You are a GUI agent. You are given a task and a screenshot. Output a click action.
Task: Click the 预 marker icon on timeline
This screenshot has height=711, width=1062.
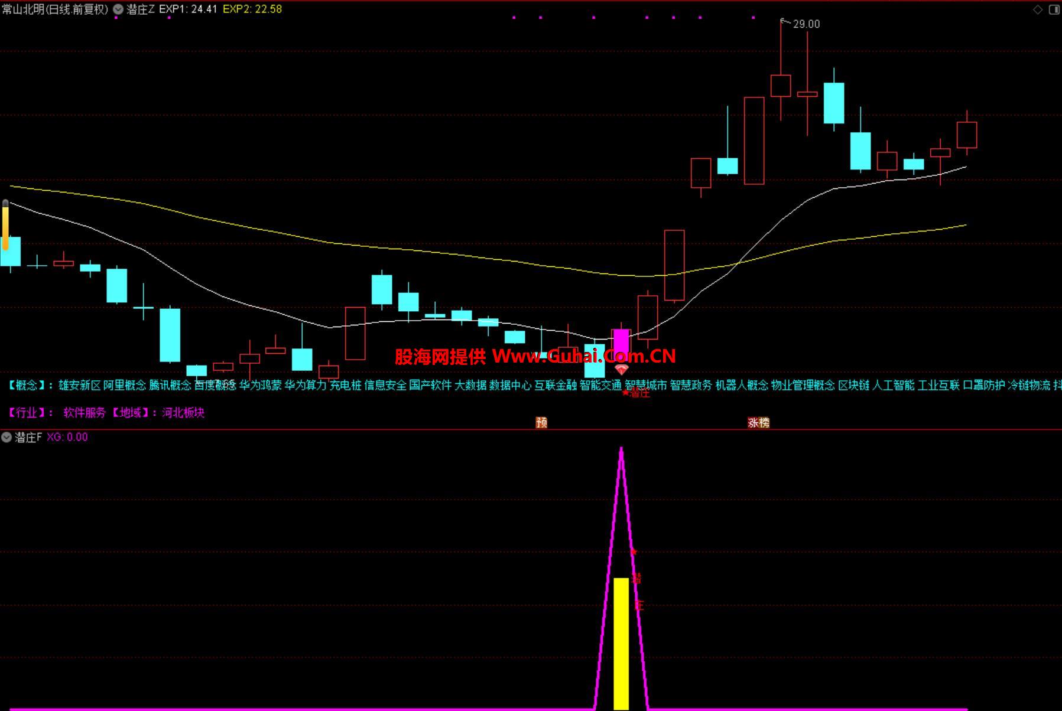pyautogui.click(x=541, y=422)
